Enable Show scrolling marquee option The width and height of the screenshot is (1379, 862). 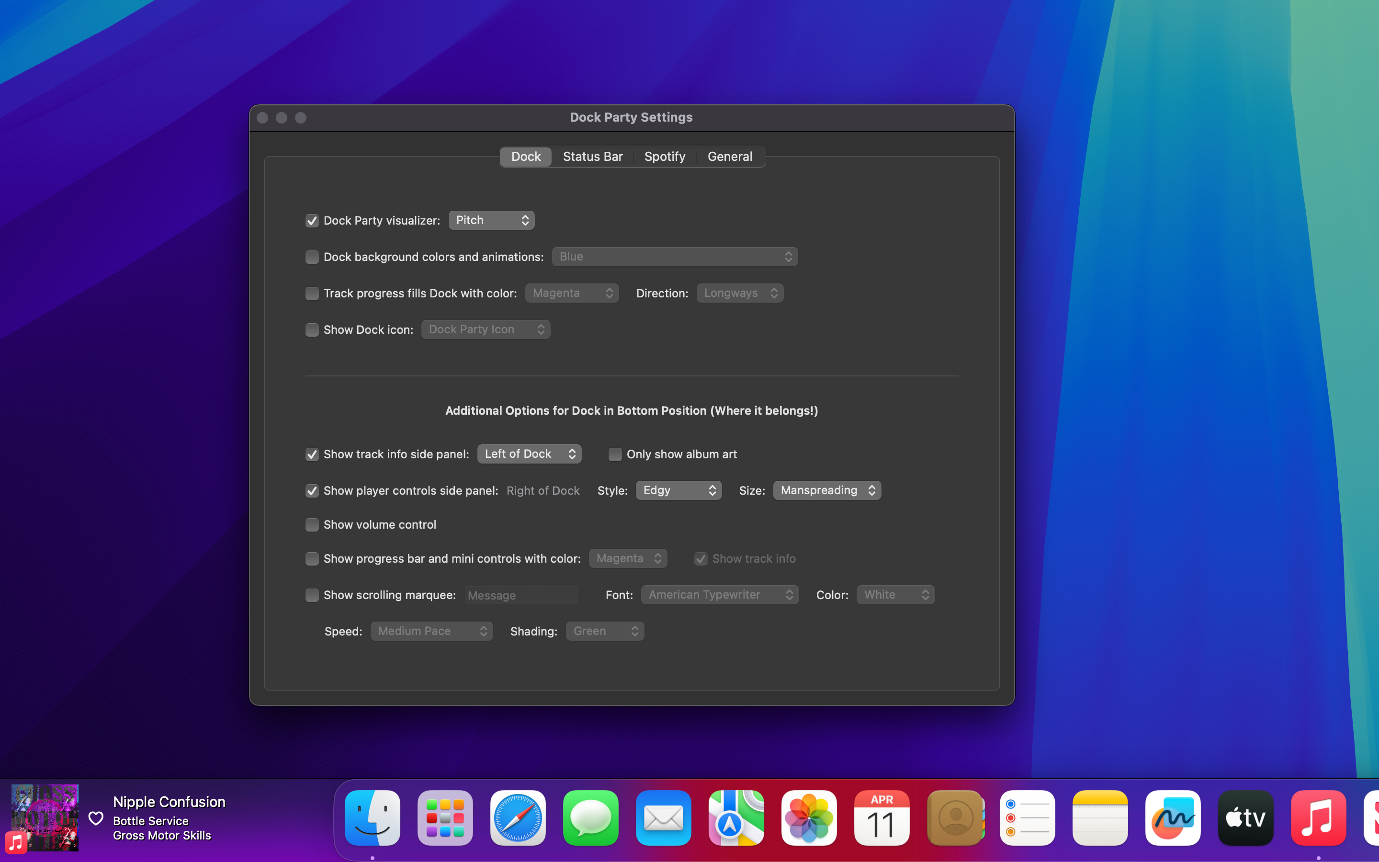[312, 595]
